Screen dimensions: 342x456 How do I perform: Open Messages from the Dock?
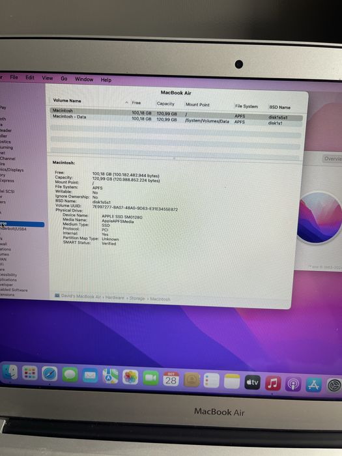click(70, 375)
